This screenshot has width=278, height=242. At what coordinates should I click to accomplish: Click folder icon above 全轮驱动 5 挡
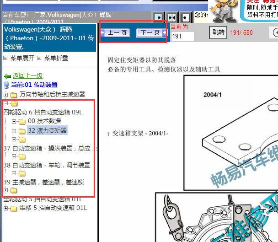tap(14, 191)
